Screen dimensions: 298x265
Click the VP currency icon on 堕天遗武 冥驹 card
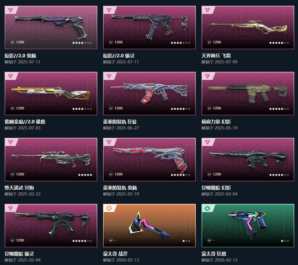point(12,174)
